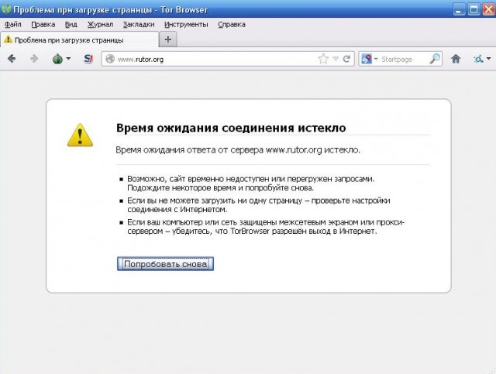Image resolution: width=496 pixels, height=374 pixels.
Task: Bookmark this page with star icon
Action: (x=323, y=59)
